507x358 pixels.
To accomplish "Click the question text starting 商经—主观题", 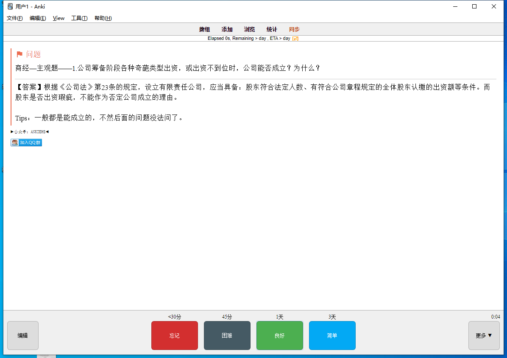I will (x=168, y=68).
